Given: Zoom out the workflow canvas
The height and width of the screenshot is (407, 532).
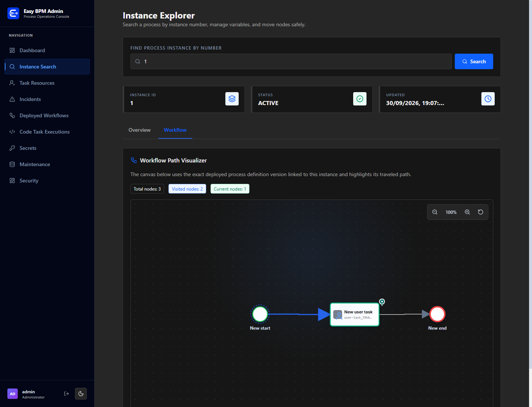Looking at the screenshot, I should [x=435, y=212].
